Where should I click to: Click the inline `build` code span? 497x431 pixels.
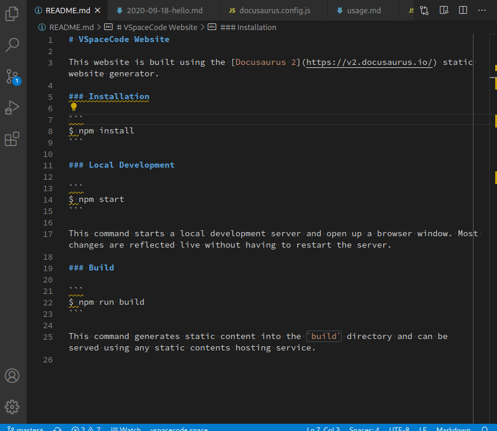click(x=324, y=336)
